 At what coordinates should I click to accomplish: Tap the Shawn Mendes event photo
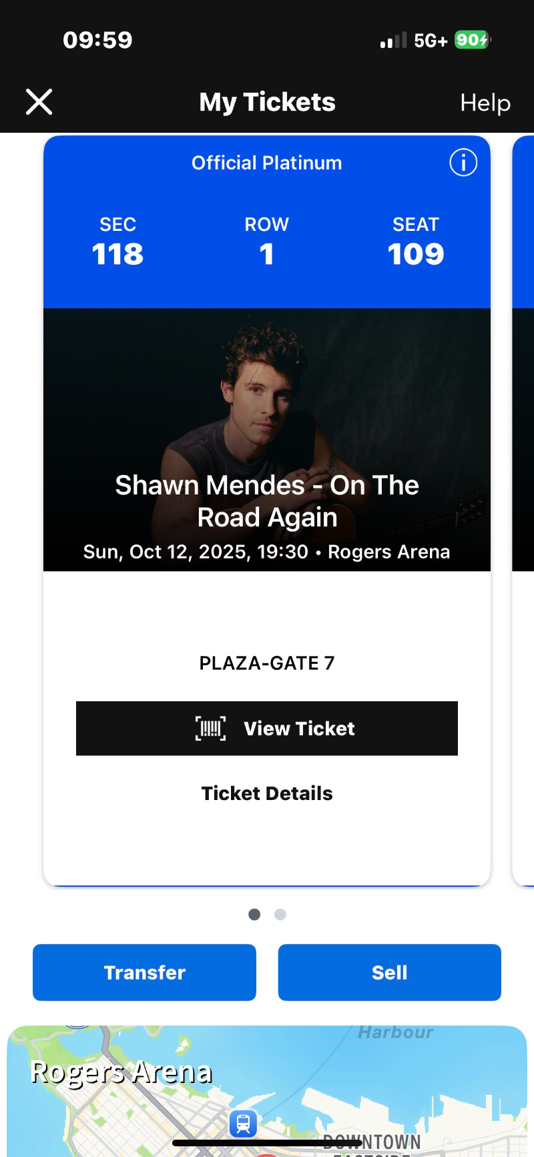(267, 400)
